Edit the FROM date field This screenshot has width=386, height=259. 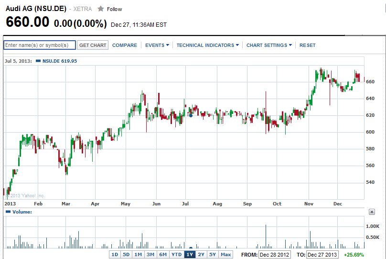(x=275, y=255)
